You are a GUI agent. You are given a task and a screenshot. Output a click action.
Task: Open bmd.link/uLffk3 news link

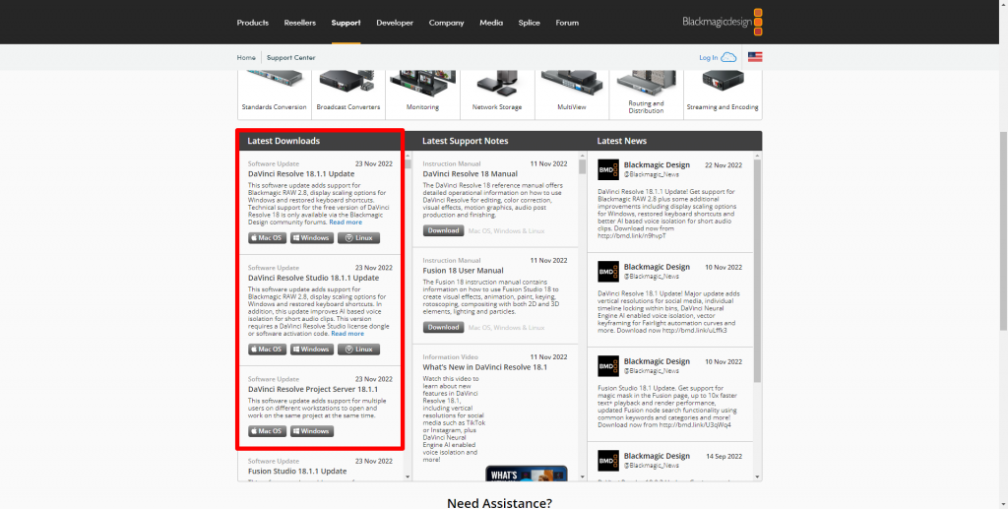pos(695,331)
